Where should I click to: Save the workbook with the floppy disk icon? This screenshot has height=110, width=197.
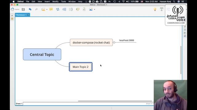[x=23, y=9]
